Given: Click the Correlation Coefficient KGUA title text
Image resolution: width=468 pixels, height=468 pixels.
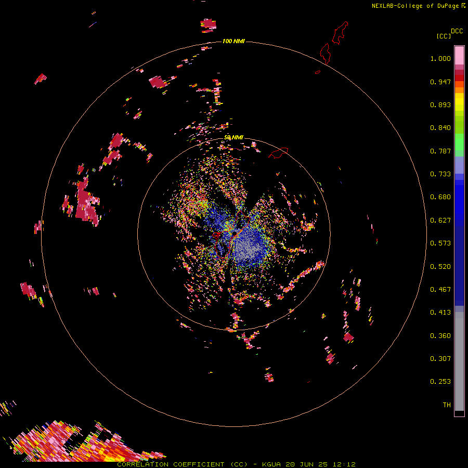Looking at the screenshot, I should click(x=236, y=464).
